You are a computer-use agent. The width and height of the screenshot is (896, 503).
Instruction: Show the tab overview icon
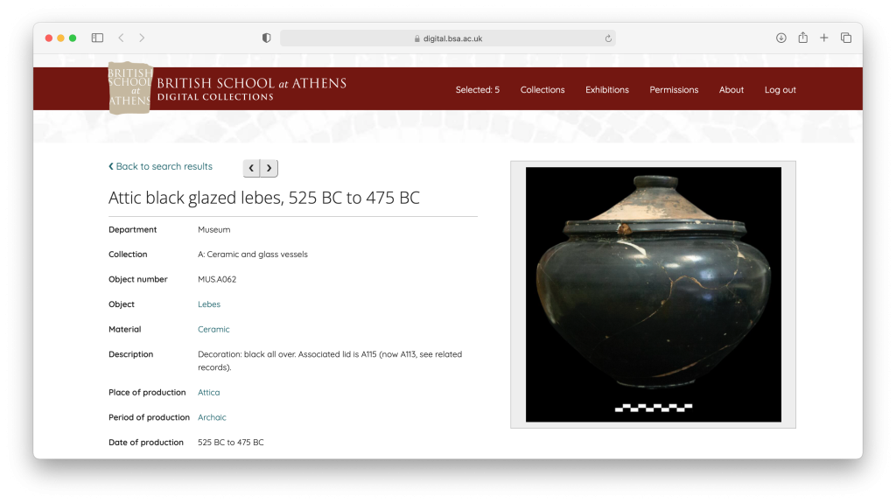point(846,38)
